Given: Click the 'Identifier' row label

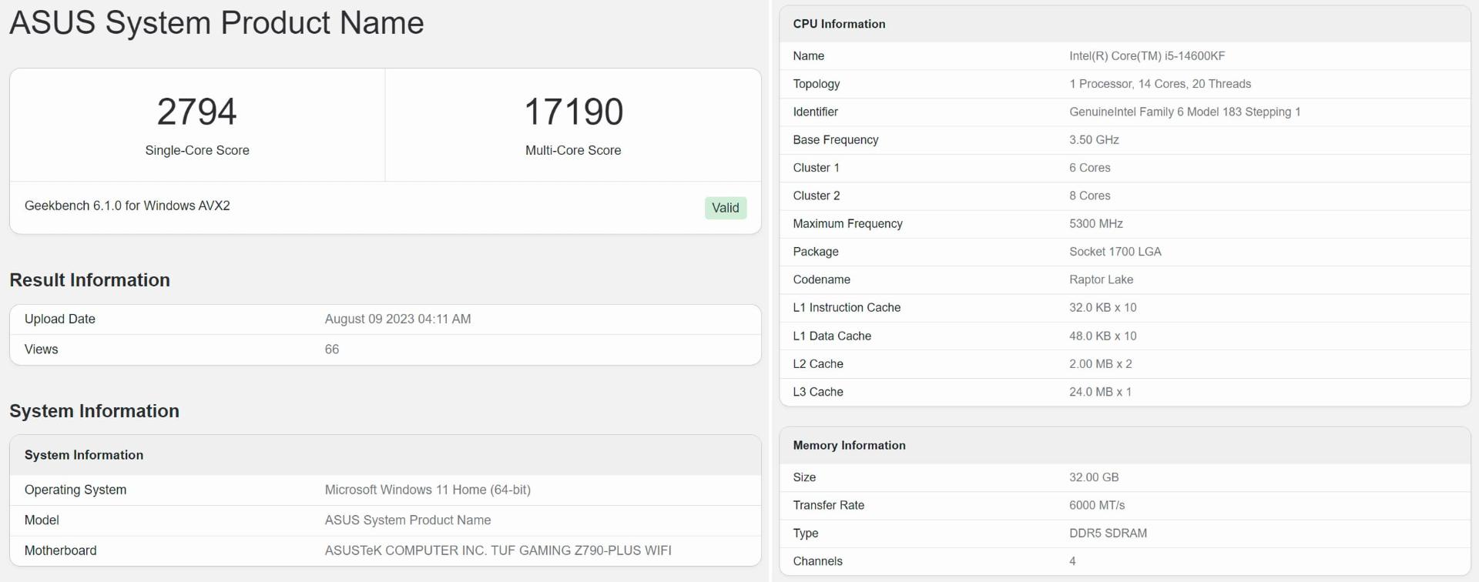Looking at the screenshot, I should (x=816, y=112).
